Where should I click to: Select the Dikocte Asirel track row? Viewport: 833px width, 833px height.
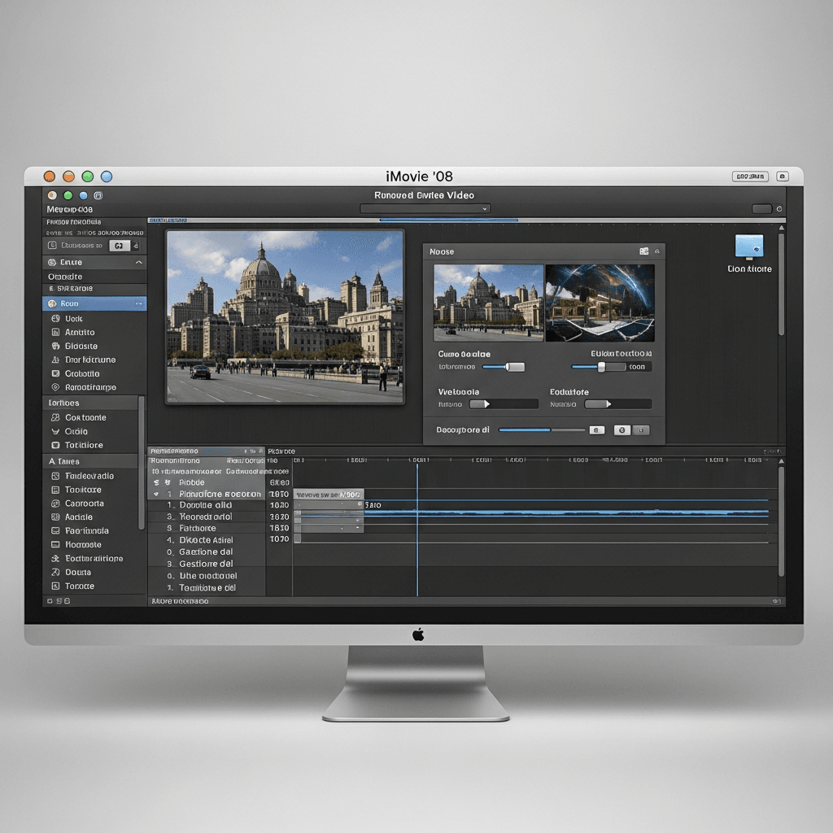206,540
